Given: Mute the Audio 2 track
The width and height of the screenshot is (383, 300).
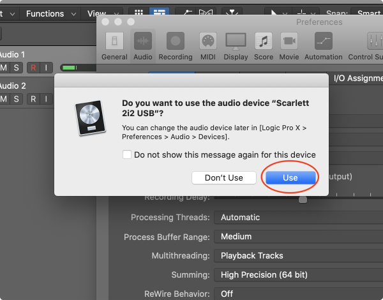Looking at the screenshot, I should pos(4,99).
